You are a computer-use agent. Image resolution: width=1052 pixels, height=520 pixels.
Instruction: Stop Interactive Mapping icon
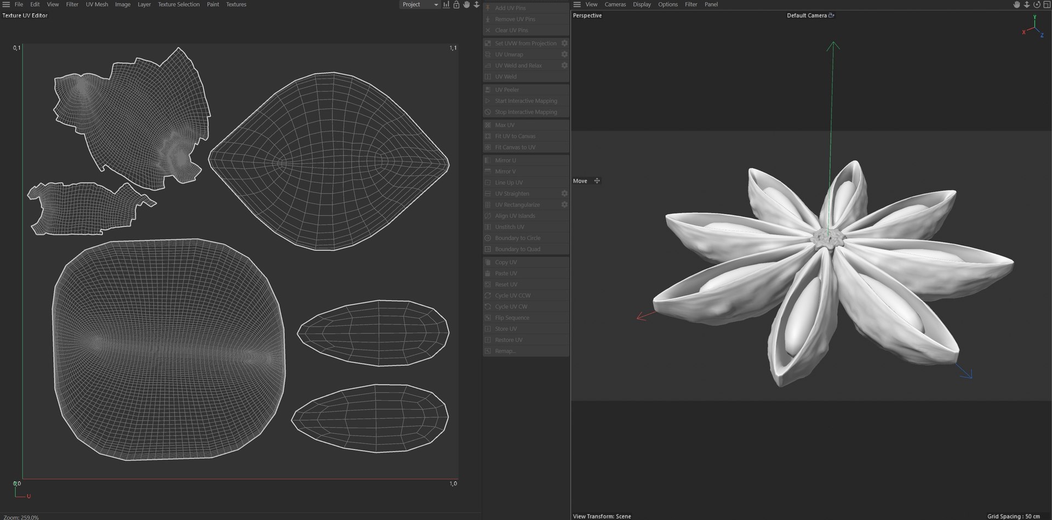(x=488, y=112)
